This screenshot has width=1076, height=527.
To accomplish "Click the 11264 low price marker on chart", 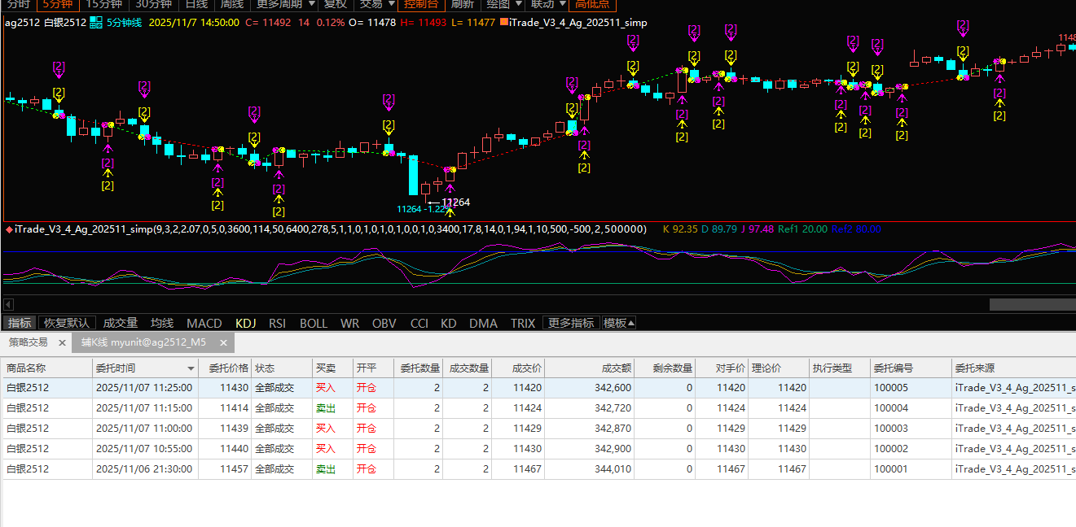I will click(455, 203).
